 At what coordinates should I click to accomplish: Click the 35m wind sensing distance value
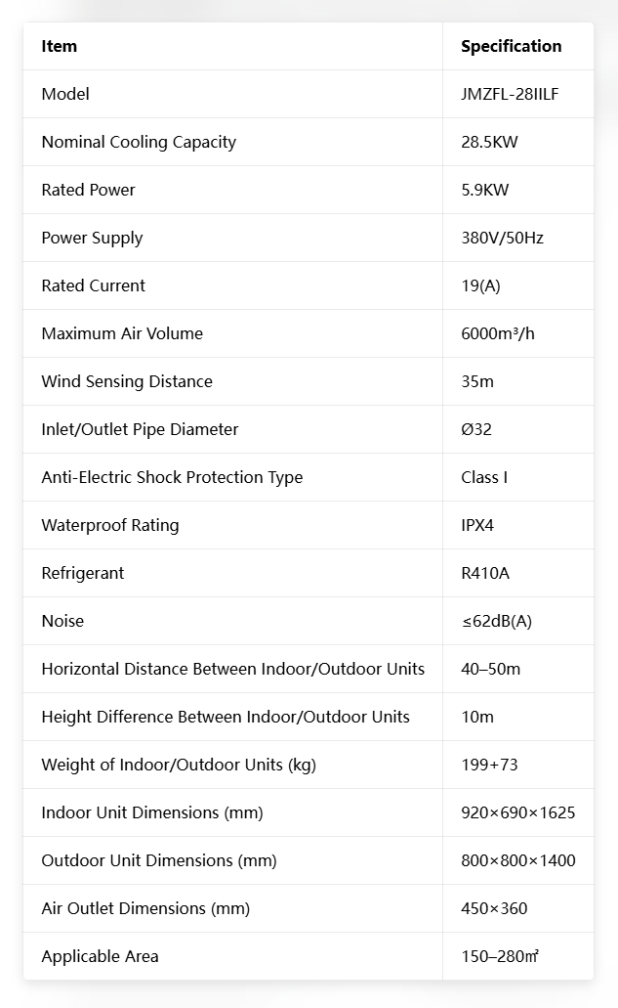(x=476, y=381)
